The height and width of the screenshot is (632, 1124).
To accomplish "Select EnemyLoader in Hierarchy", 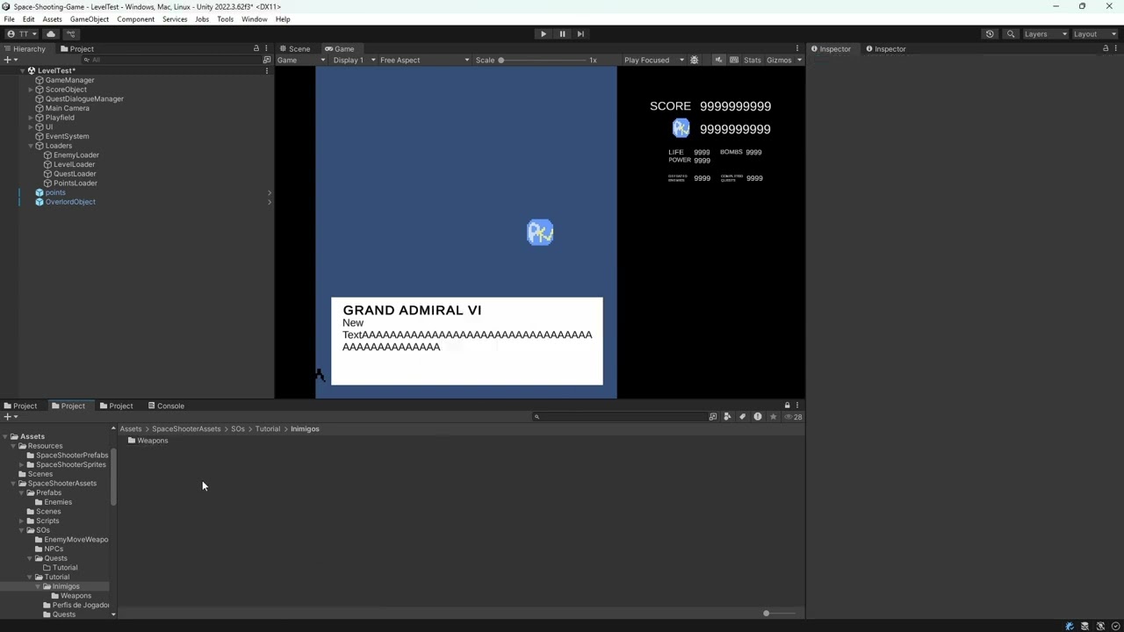I will 76,155.
